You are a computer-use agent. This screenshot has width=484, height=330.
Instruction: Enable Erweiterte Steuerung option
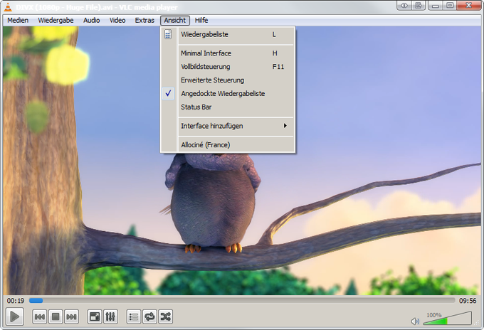coord(228,80)
